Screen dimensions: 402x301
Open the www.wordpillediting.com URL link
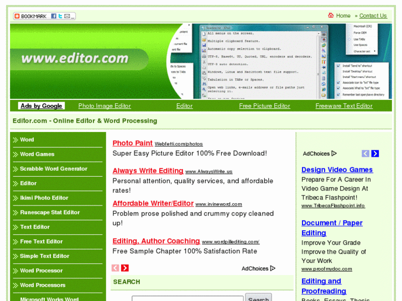231,242
